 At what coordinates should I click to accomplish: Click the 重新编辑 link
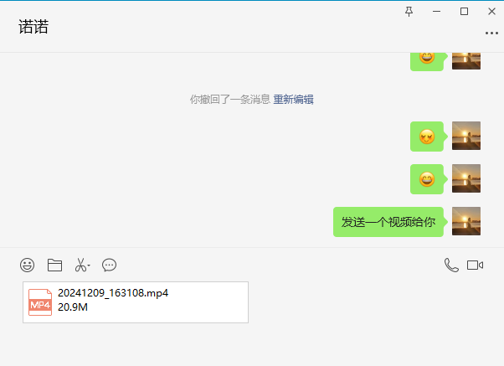coord(293,99)
